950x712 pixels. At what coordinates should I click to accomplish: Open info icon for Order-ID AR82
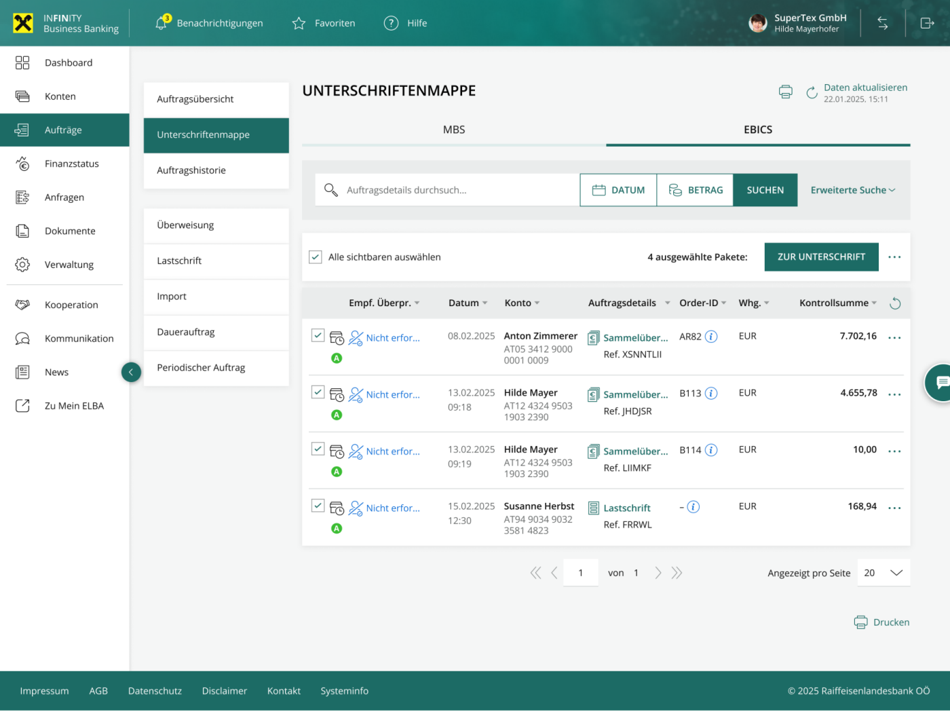(x=711, y=337)
